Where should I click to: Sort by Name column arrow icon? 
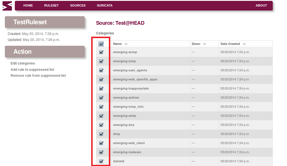(126, 44)
